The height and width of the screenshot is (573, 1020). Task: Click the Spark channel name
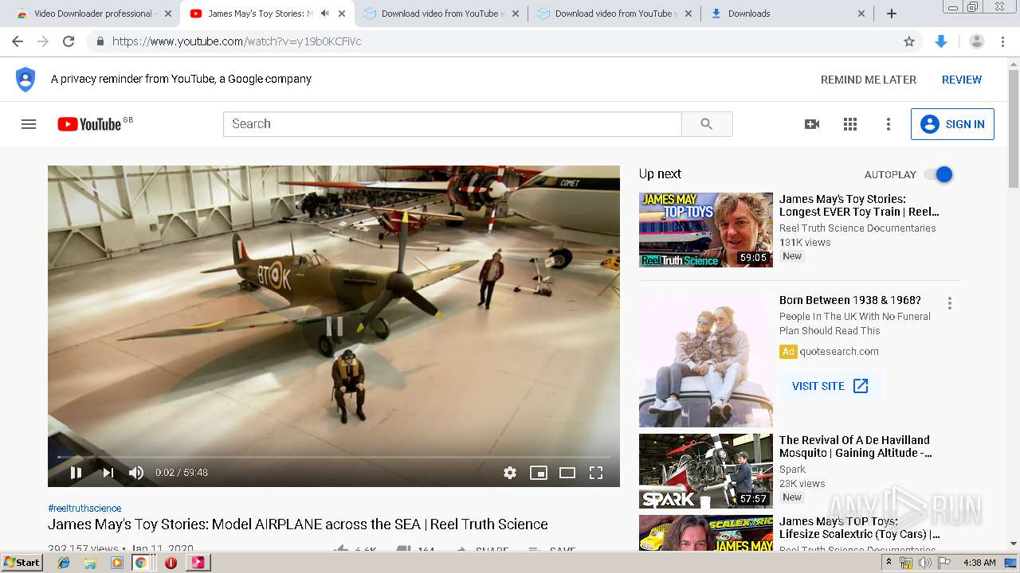[x=792, y=470]
